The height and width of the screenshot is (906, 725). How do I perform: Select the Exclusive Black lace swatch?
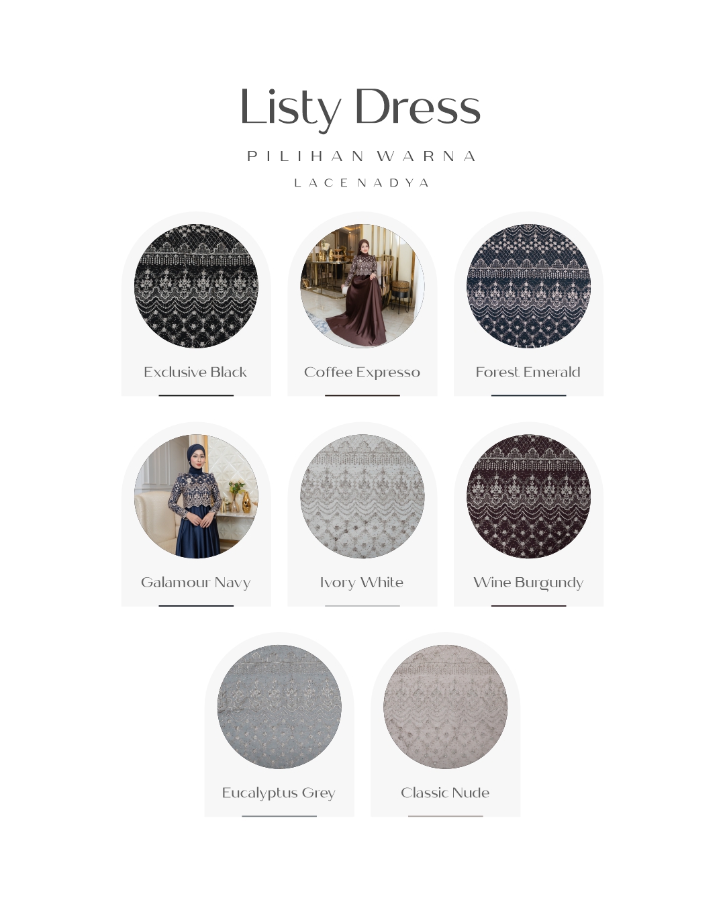pos(196,286)
